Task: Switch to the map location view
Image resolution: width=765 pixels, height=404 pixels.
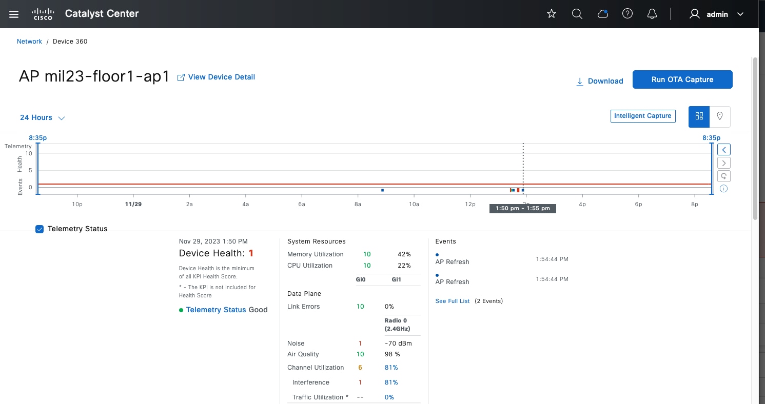Action: point(720,116)
